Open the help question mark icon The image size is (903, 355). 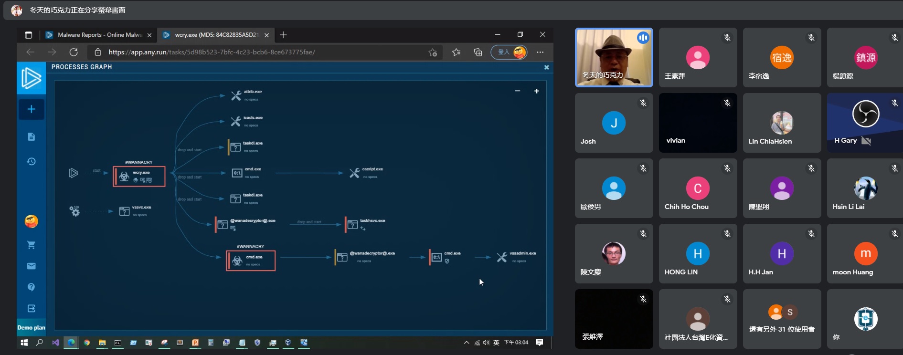tap(32, 287)
